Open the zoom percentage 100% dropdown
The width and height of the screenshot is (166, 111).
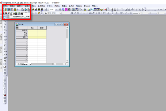point(56,10)
